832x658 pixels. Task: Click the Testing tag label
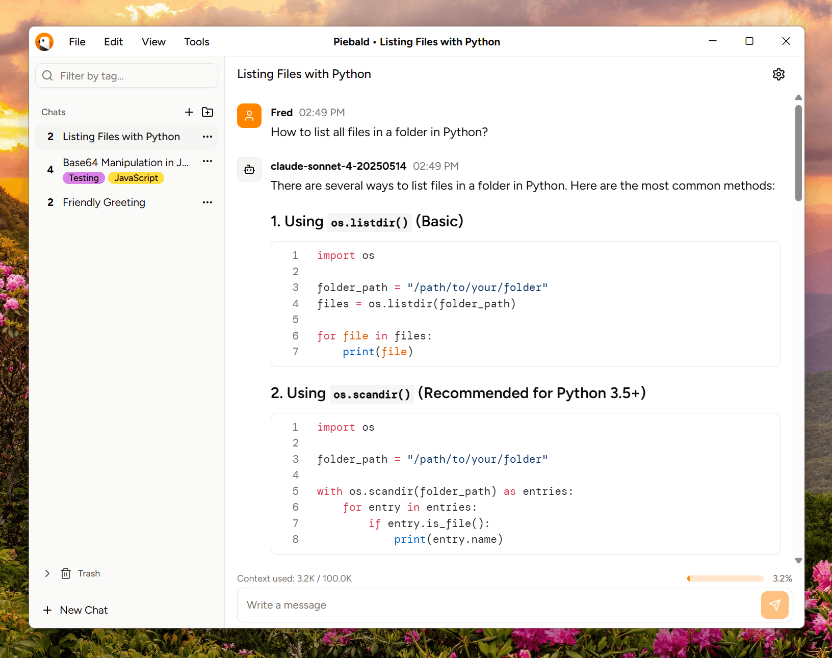pyautogui.click(x=84, y=178)
